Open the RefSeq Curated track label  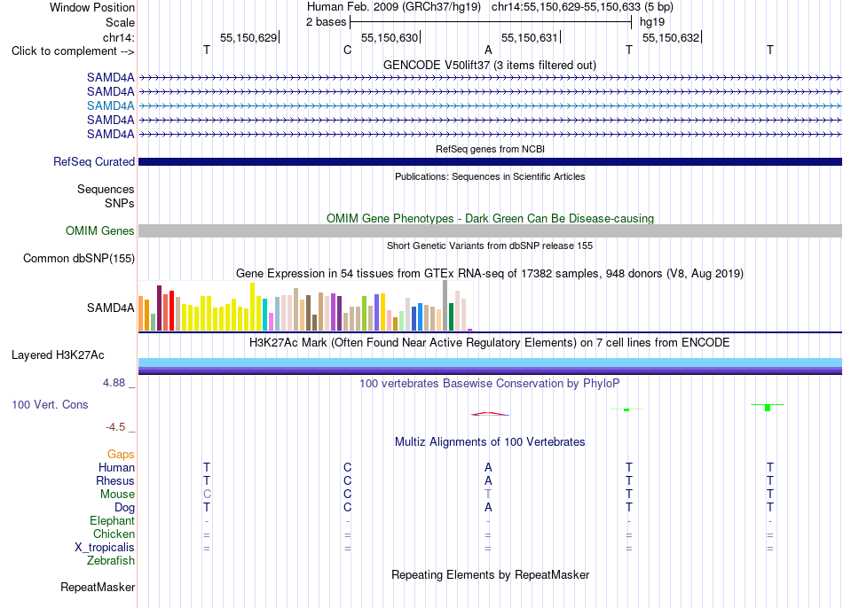click(94, 161)
